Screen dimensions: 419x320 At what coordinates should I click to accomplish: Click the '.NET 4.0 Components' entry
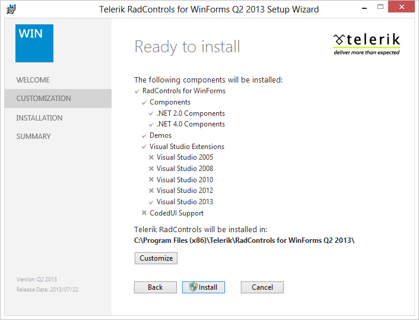pos(191,124)
